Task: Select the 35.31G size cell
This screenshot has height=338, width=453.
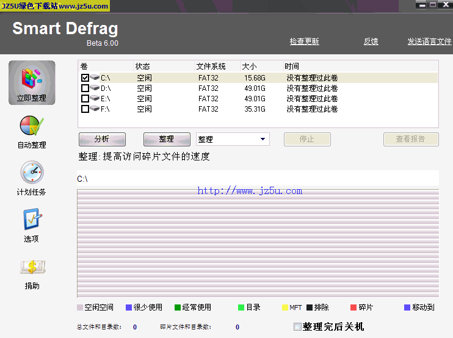Action: point(255,109)
